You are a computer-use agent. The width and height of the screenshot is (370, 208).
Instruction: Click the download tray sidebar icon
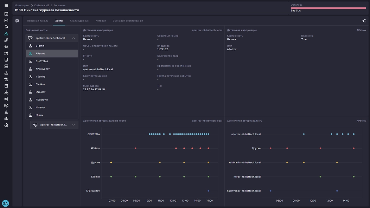6,73
